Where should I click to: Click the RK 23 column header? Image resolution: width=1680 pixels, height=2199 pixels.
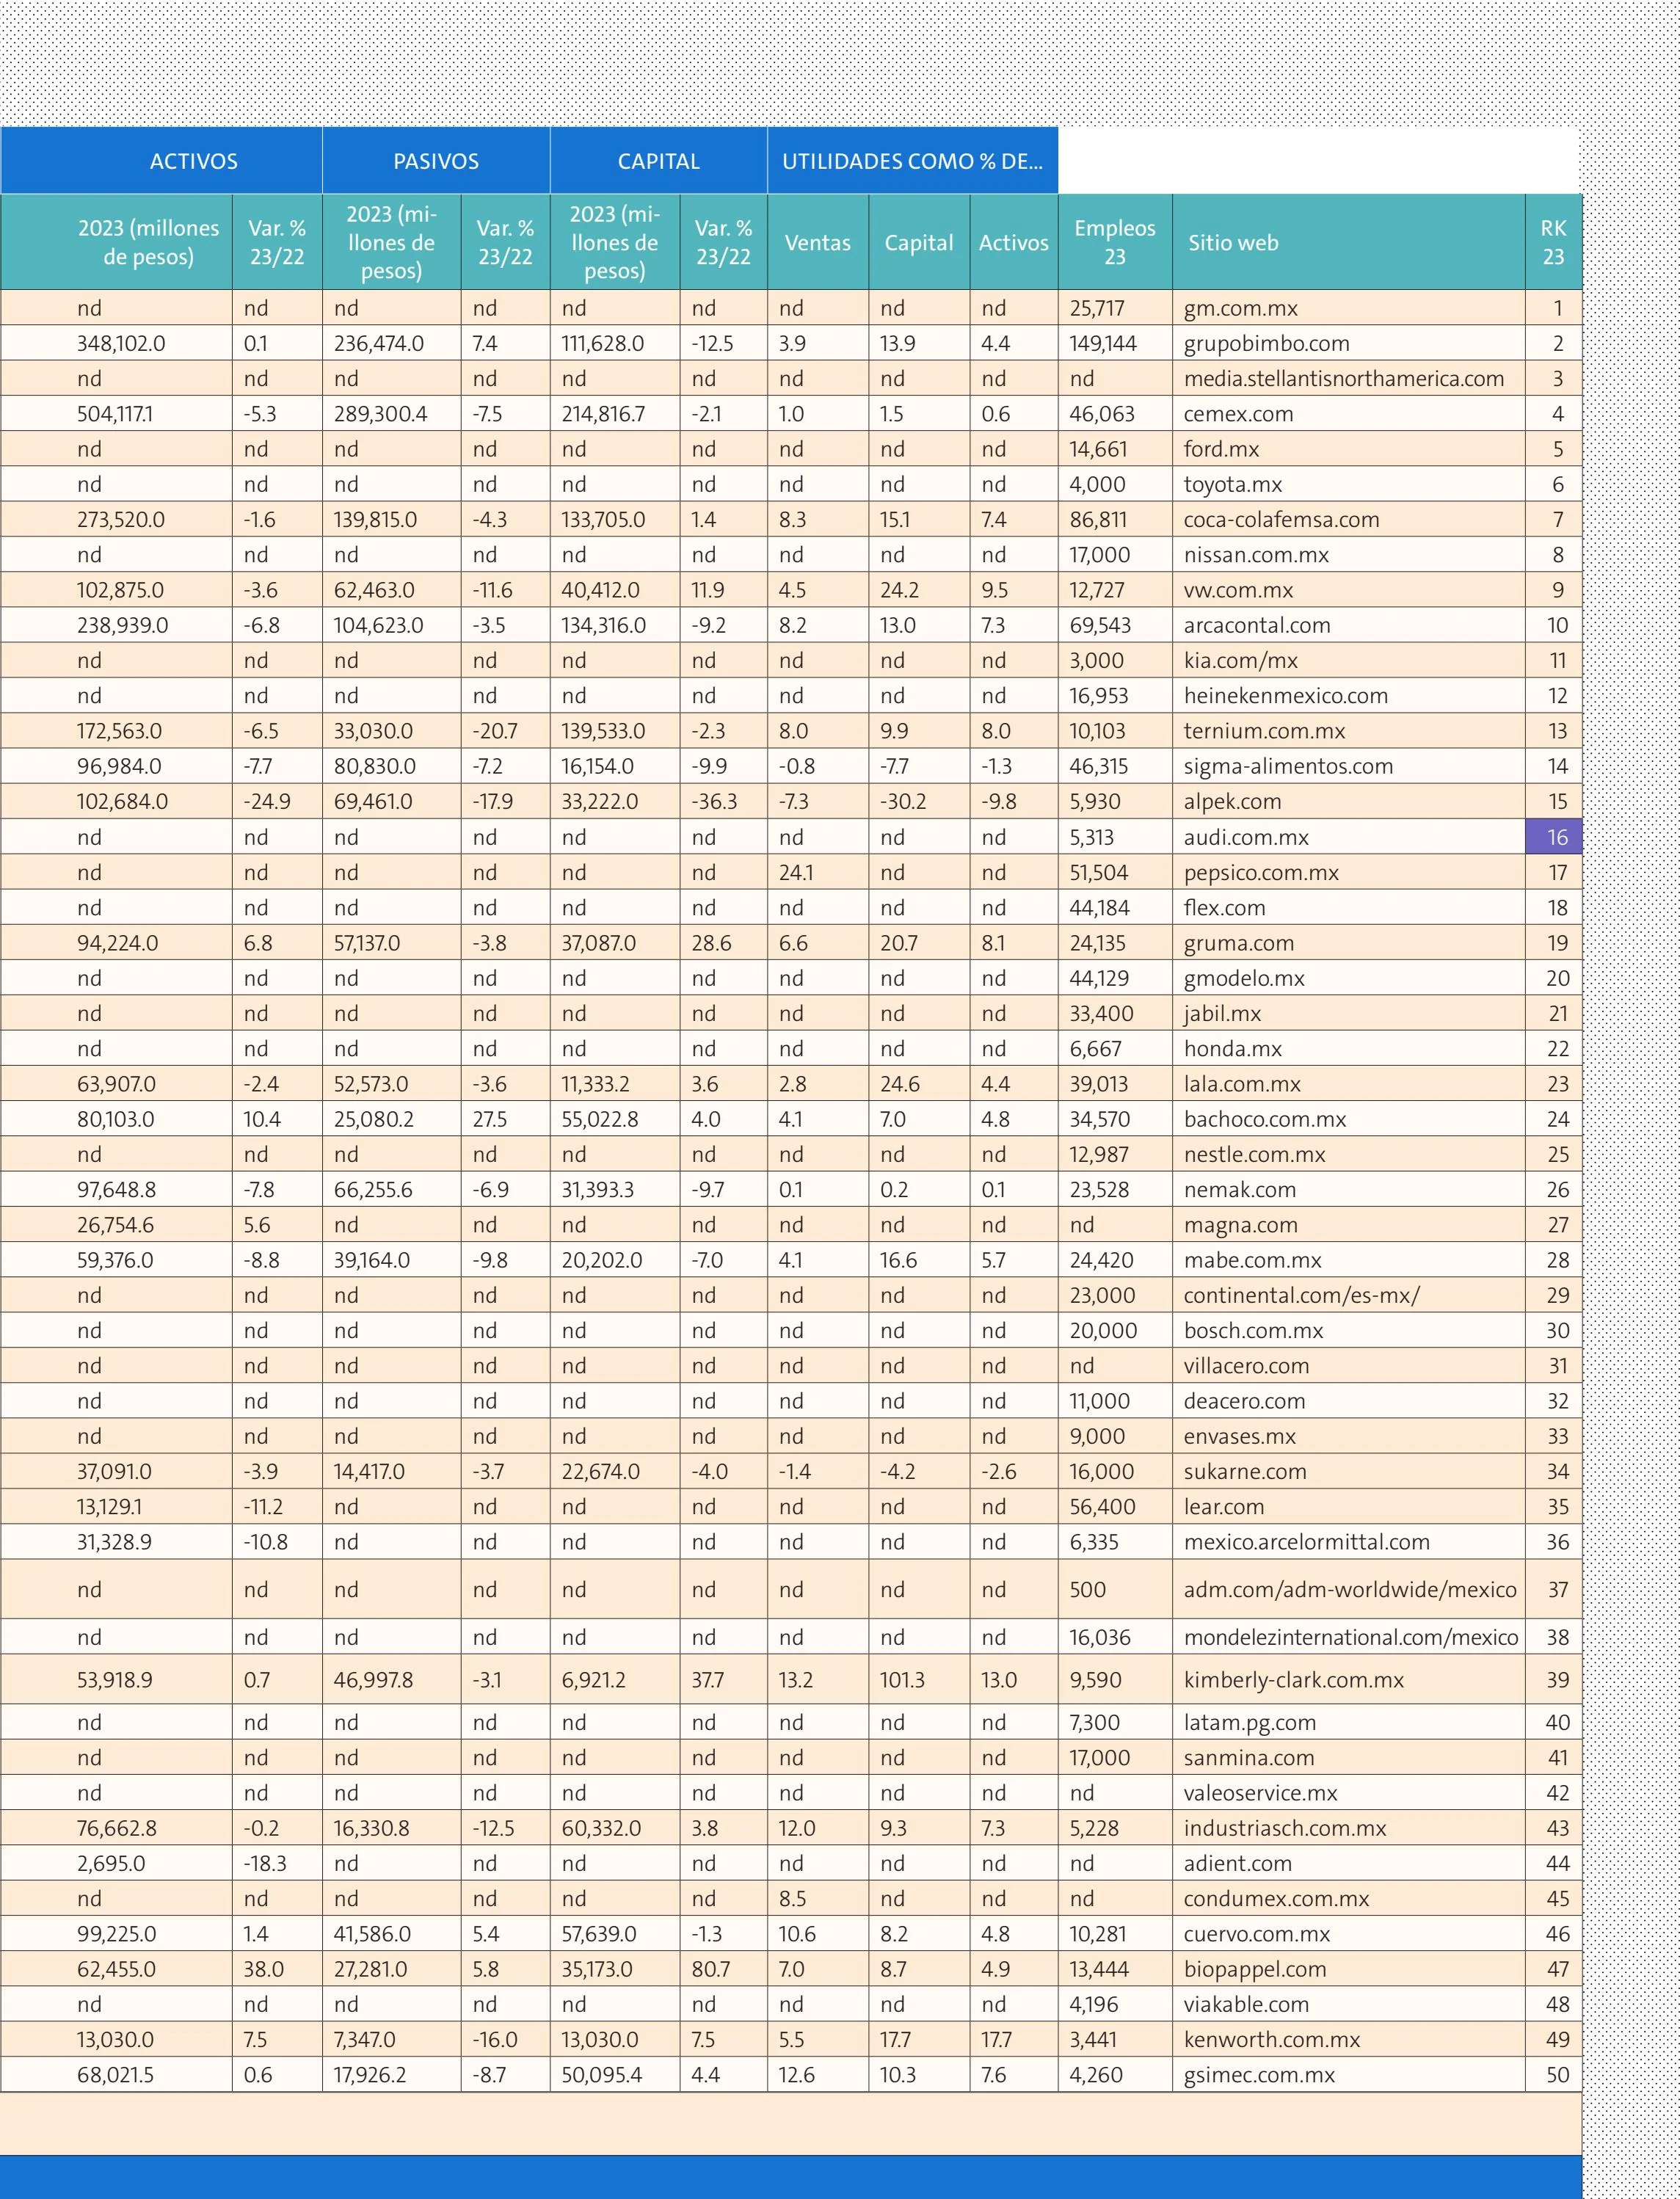[1553, 242]
